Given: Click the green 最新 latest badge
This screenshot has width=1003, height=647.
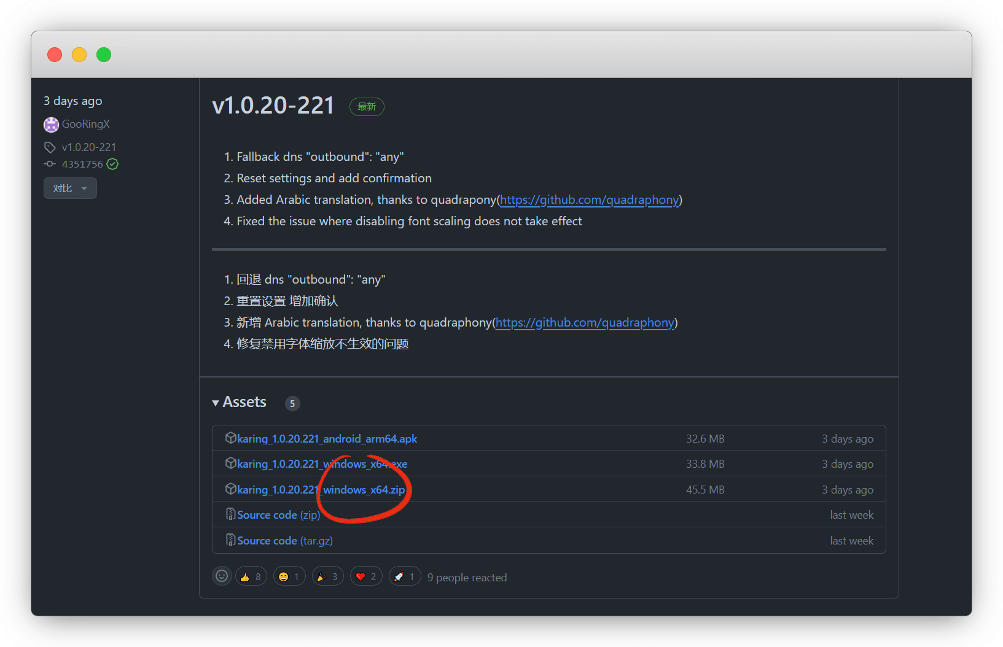Looking at the screenshot, I should click(x=367, y=107).
